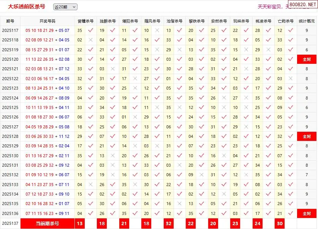Click the gray X for 昔瞳杀号 in row 2025118
The width and height of the screenshot is (318, 229).
click(90, 40)
